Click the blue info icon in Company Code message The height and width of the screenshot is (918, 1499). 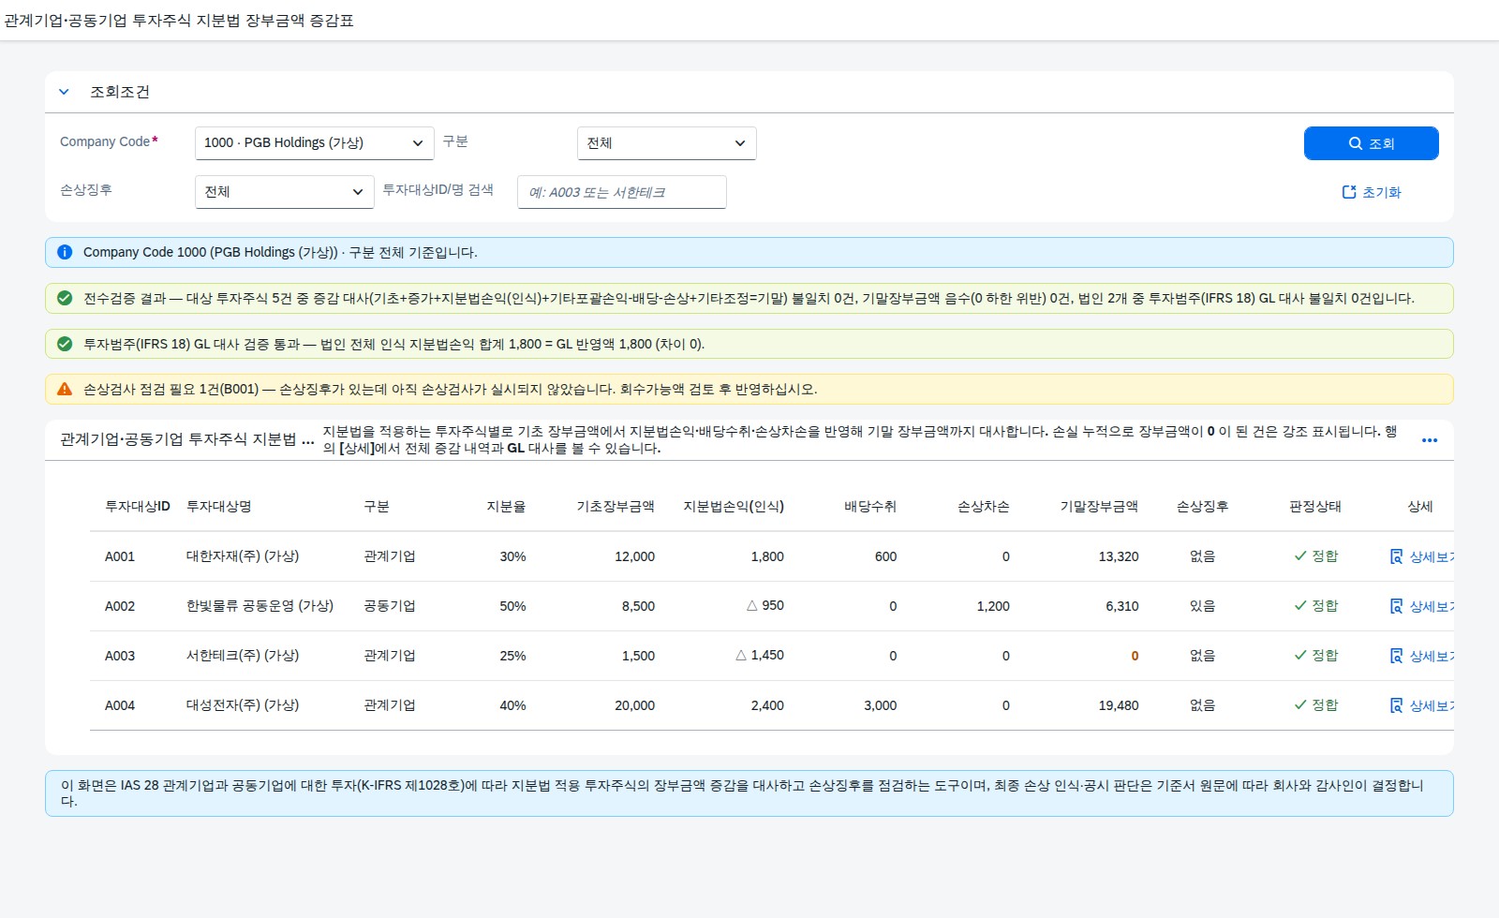[x=65, y=252]
